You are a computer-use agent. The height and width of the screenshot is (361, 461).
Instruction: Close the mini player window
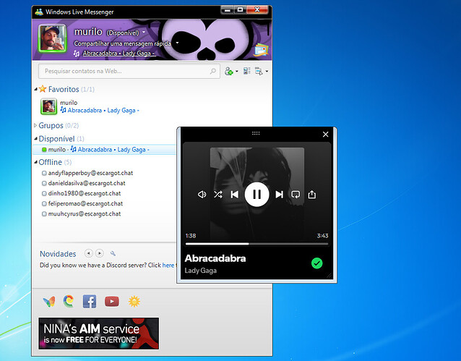[325, 135]
